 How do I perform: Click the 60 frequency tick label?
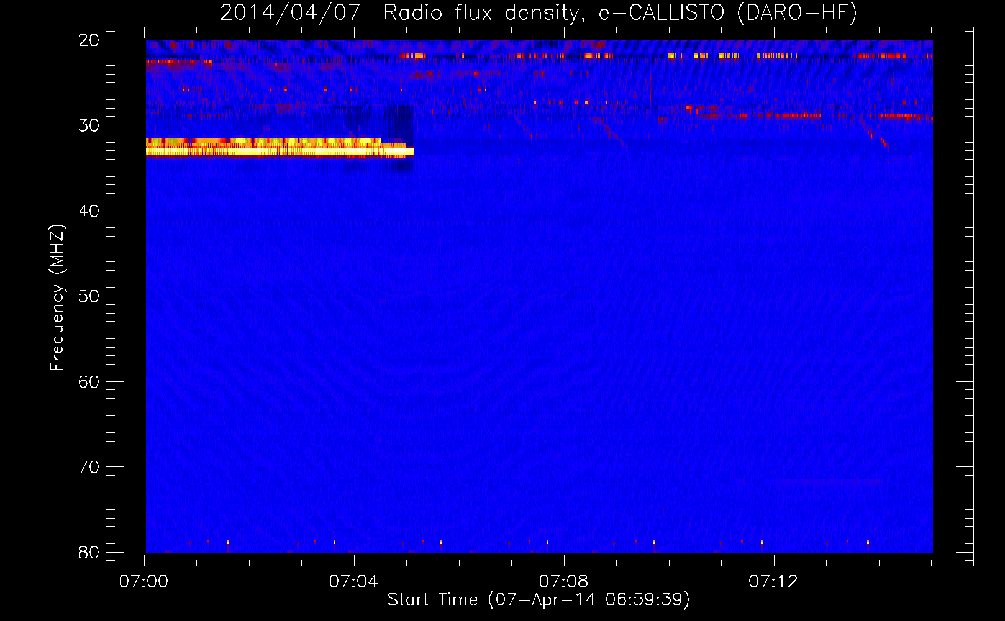pyautogui.click(x=89, y=382)
